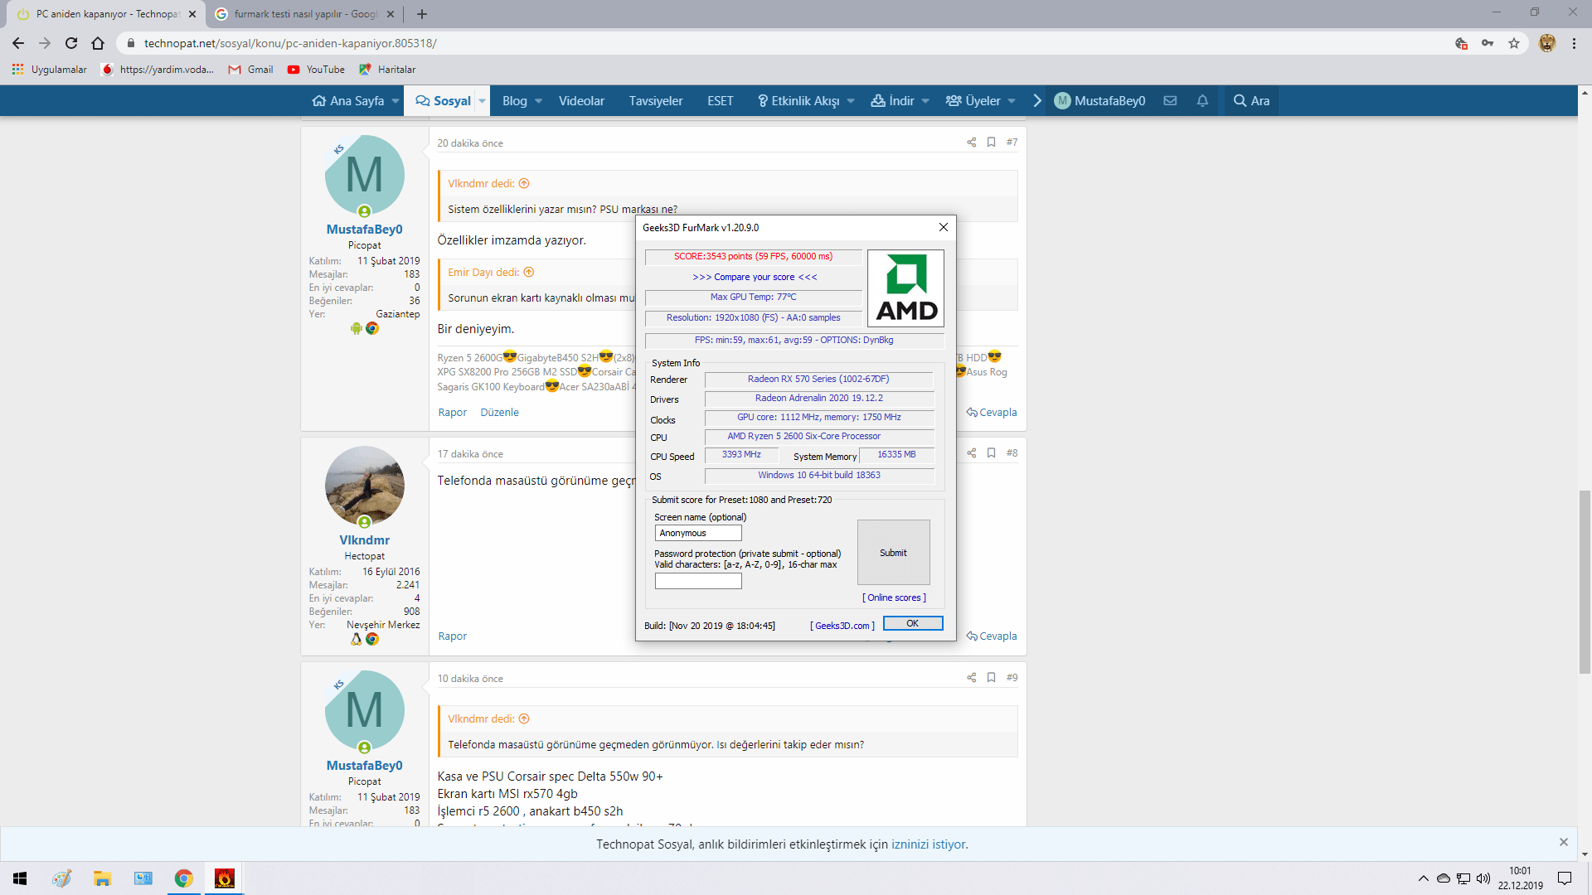The height and width of the screenshot is (895, 1592).
Task: Bookmark post #8 with bookmark icon
Action: click(x=991, y=453)
